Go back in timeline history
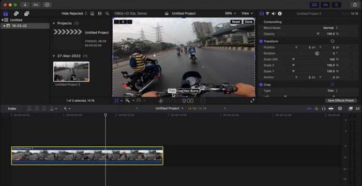This screenshot has height=186, width=362. [137, 108]
